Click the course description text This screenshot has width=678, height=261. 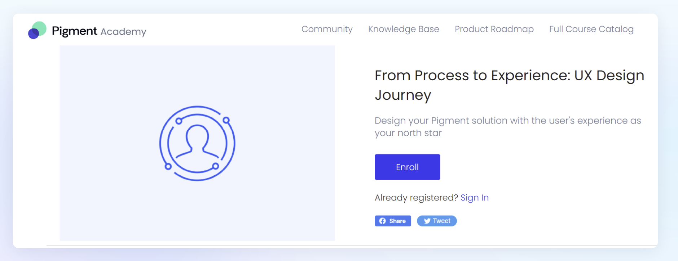pyautogui.click(x=508, y=127)
